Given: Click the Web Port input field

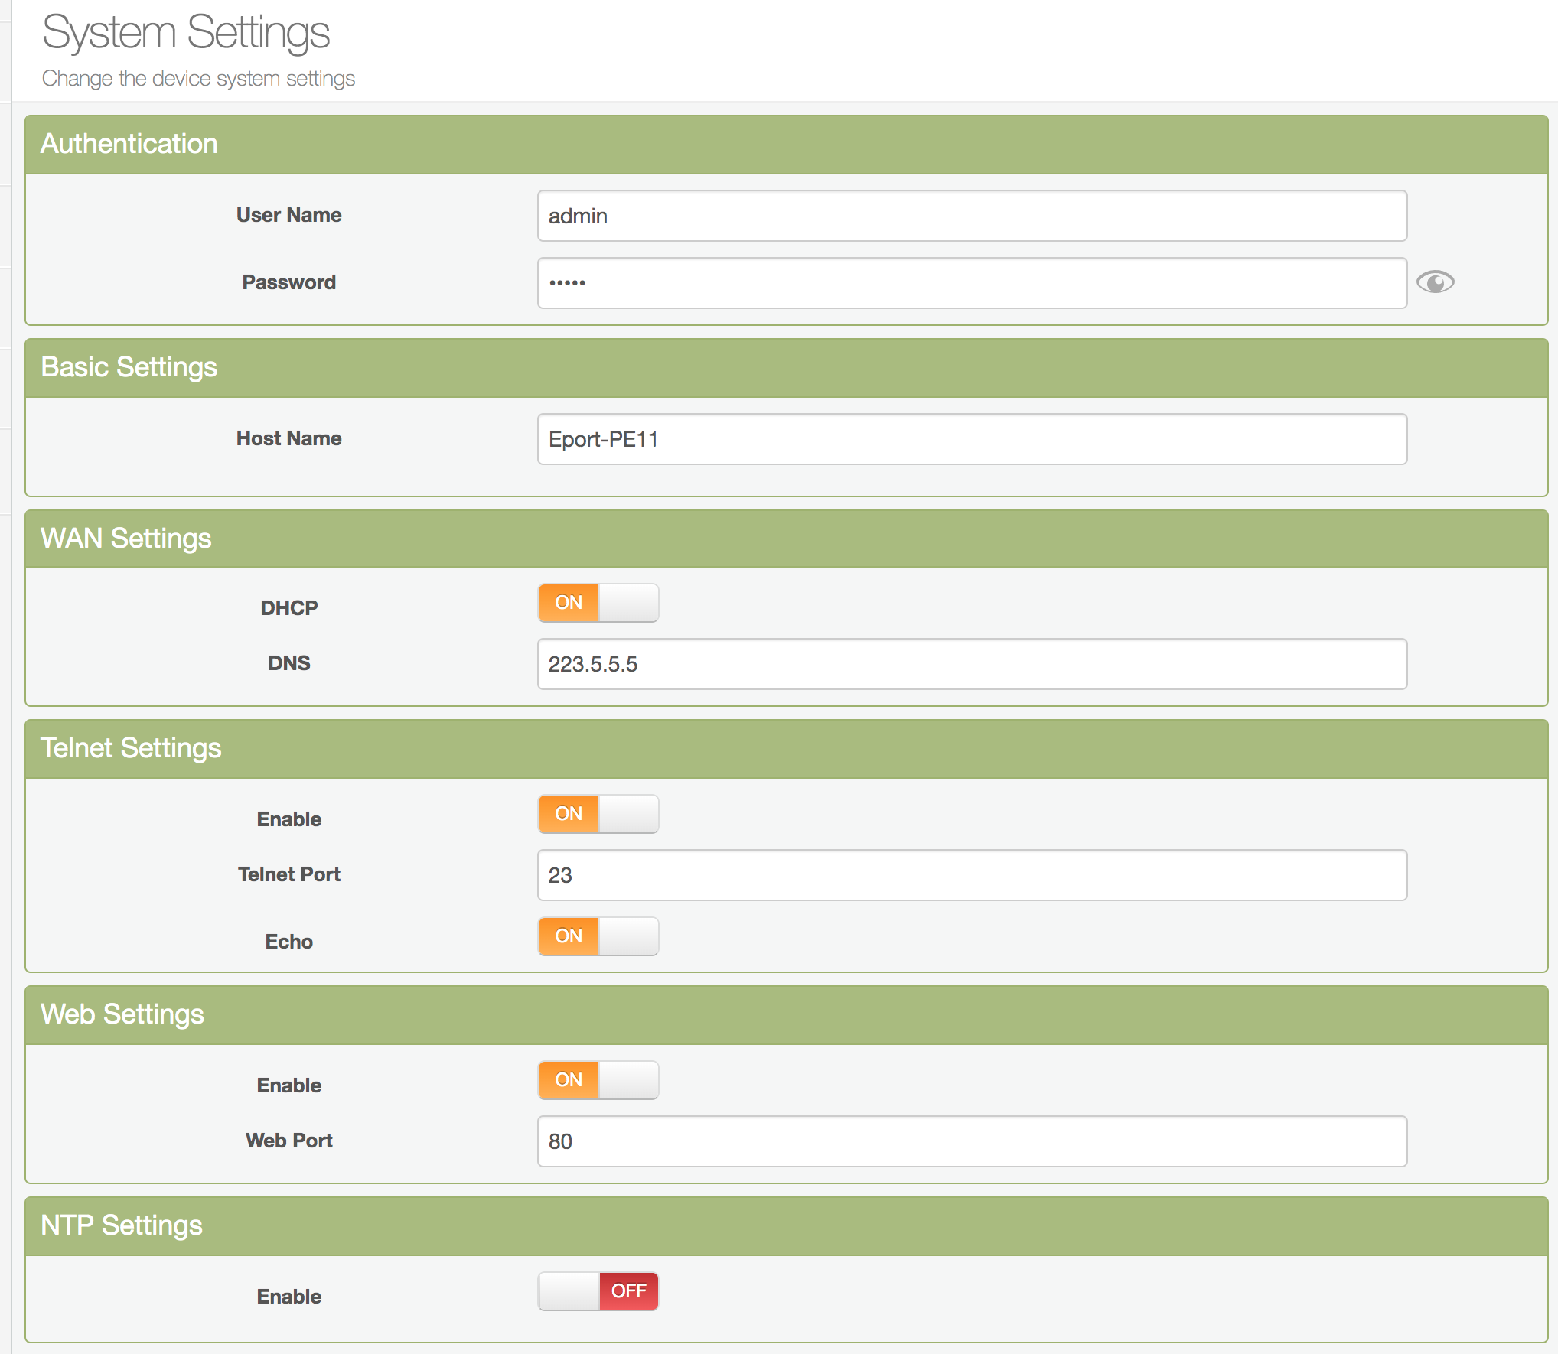Looking at the screenshot, I should (x=972, y=1141).
